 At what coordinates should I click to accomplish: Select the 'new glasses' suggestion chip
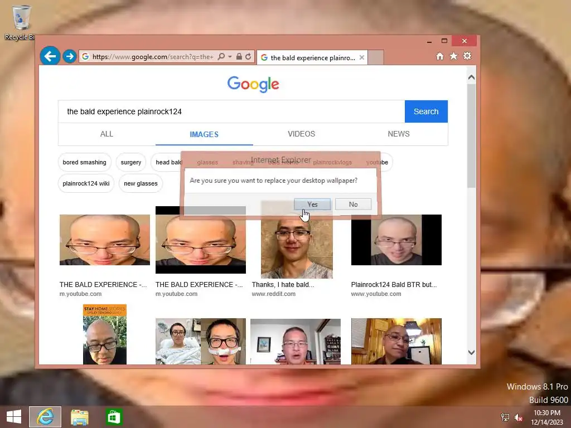pyautogui.click(x=141, y=183)
